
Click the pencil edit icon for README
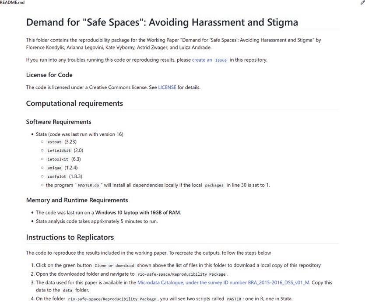pos(362,3)
